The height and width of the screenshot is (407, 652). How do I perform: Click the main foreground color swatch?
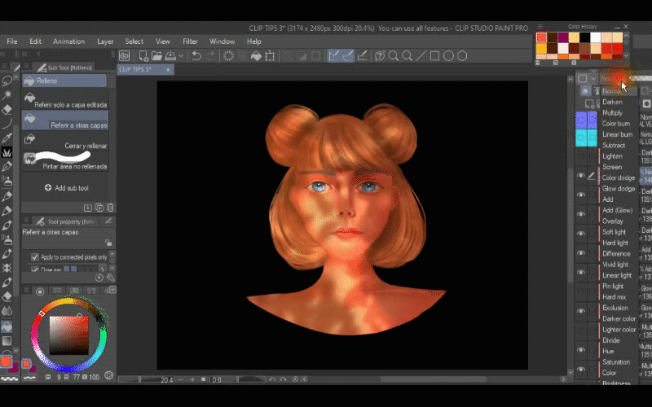[x=7, y=361]
